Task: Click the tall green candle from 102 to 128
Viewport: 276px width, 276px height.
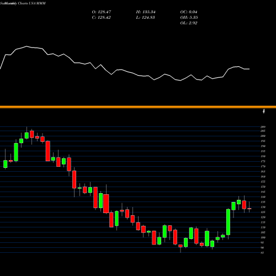Action: tap(228, 222)
